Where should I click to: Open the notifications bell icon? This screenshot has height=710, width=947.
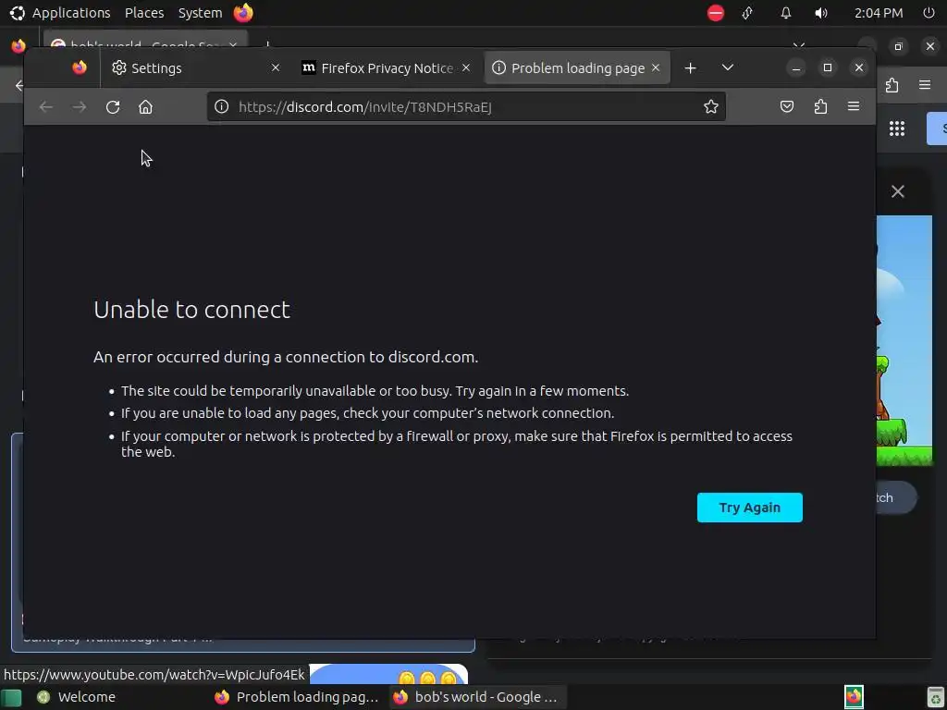[786, 13]
